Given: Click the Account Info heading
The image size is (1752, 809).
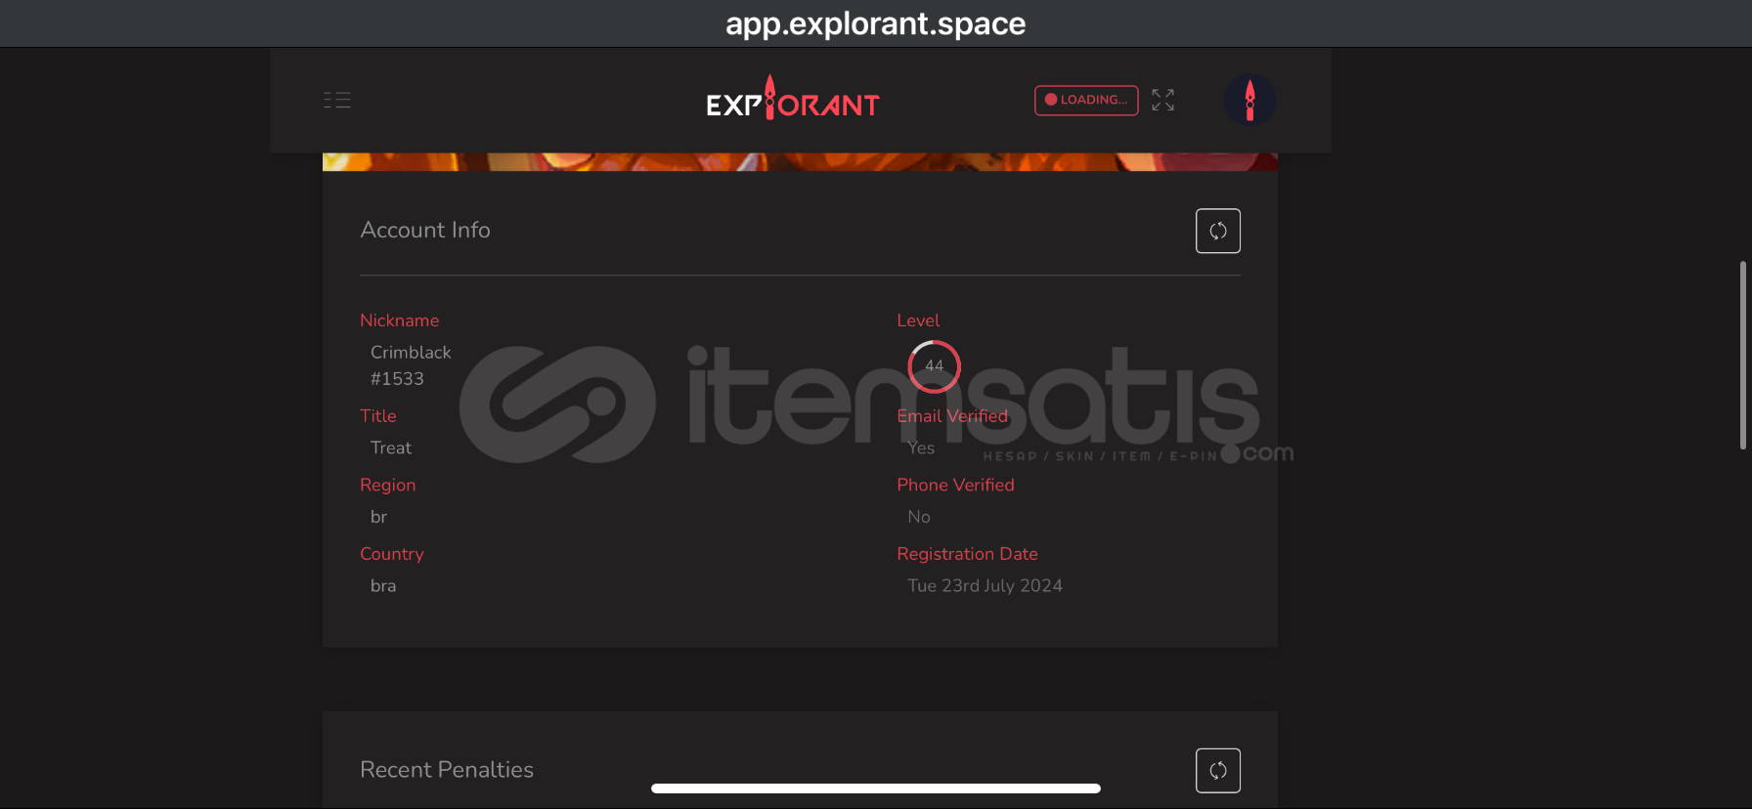Looking at the screenshot, I should click(x=425, y=230).
